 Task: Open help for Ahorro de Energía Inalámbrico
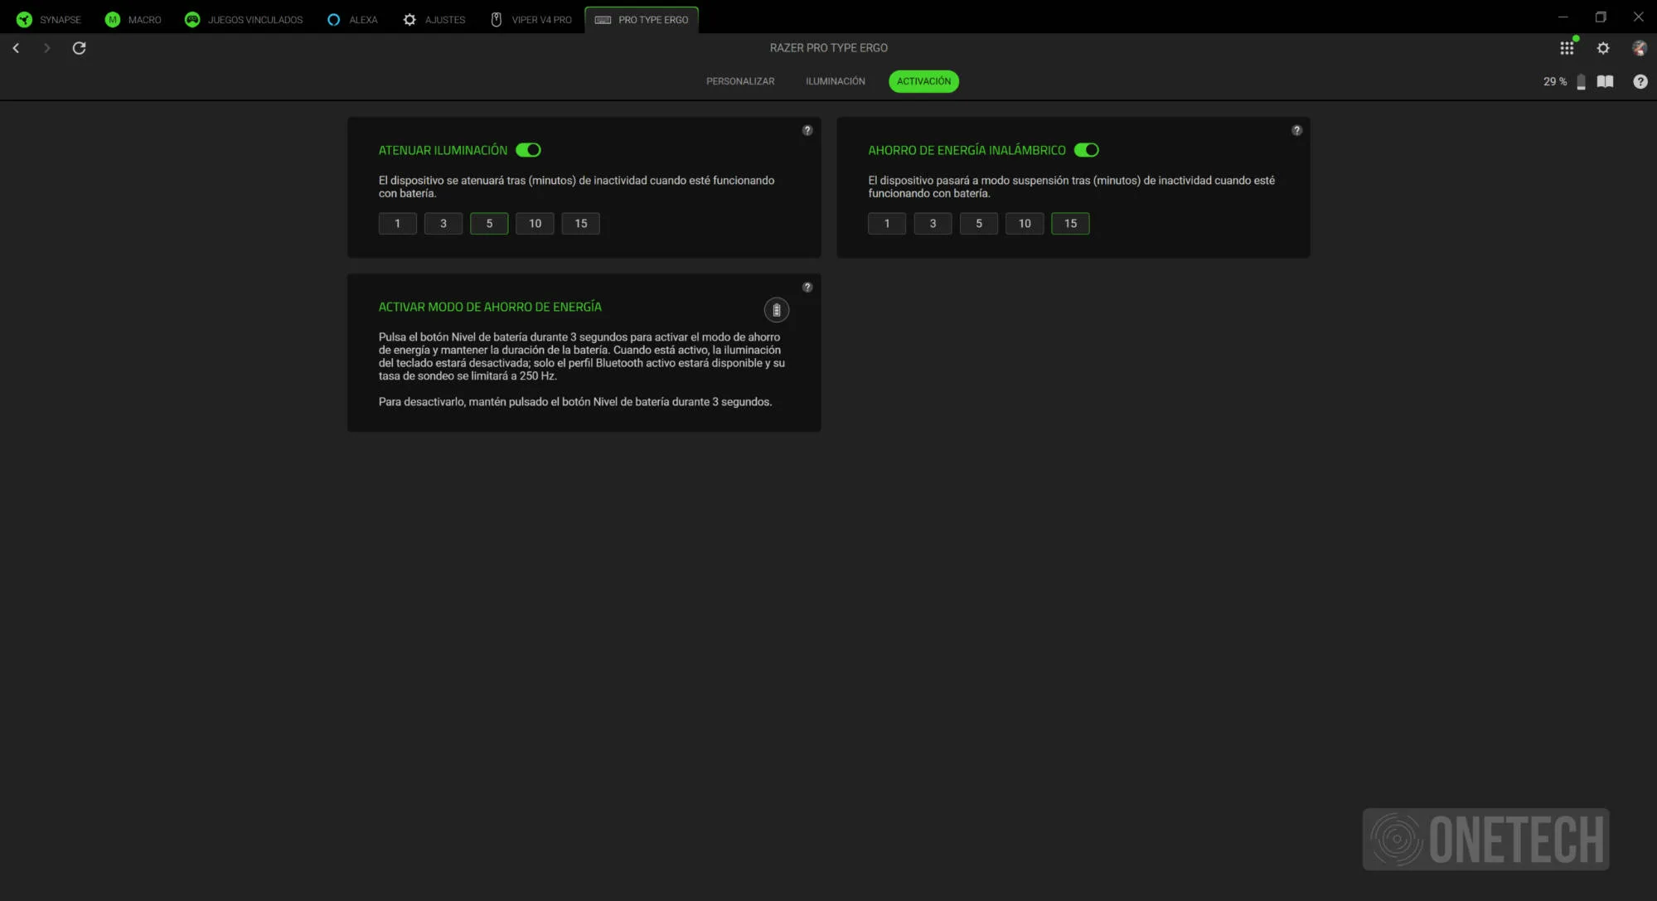coord(1296,130)
